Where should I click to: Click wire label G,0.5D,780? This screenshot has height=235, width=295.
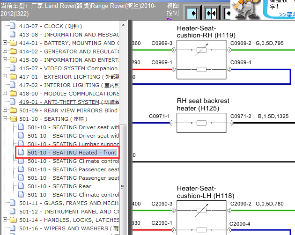tap(269, 204)
